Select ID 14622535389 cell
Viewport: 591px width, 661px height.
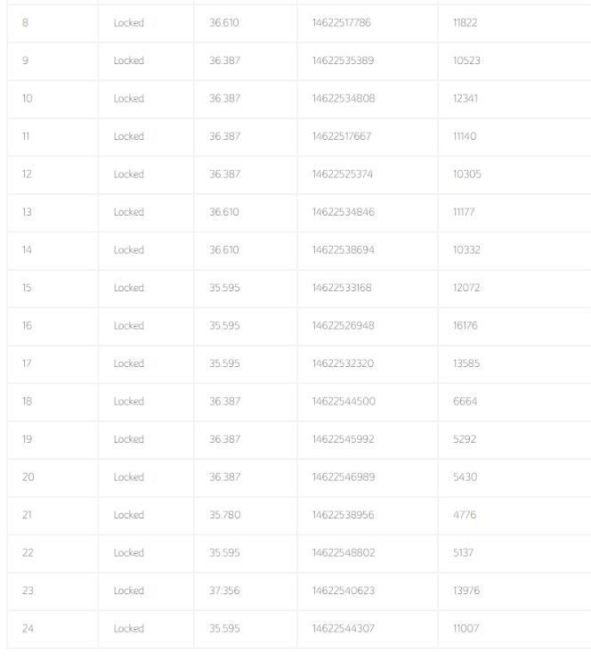point(343,61)
